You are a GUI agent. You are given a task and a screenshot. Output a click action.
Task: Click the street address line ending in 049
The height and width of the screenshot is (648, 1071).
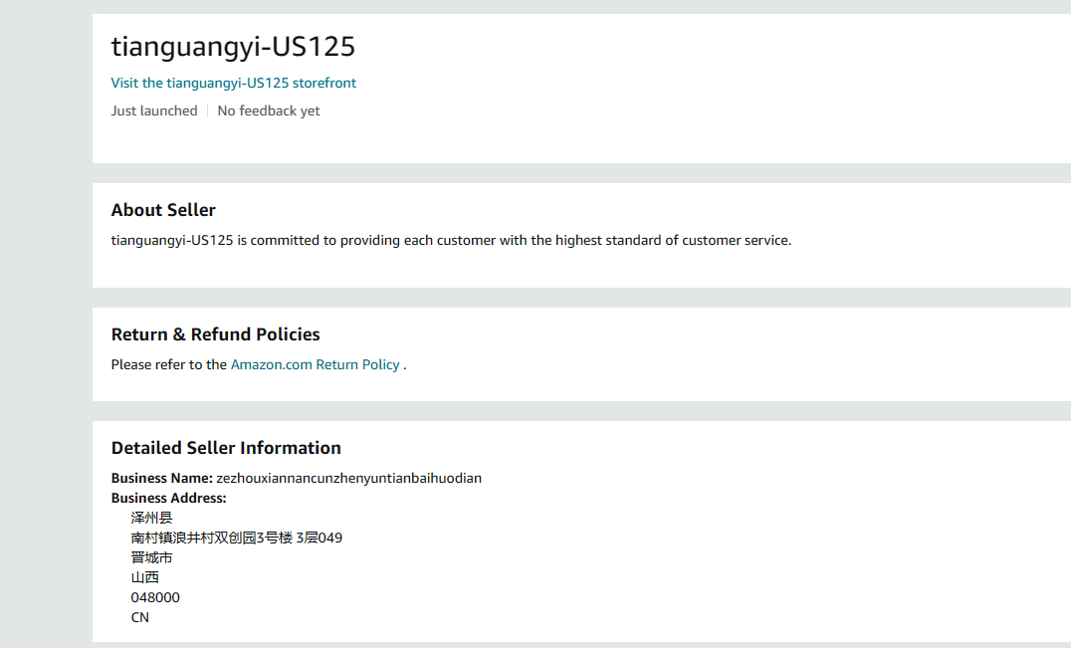coord(236,538)
